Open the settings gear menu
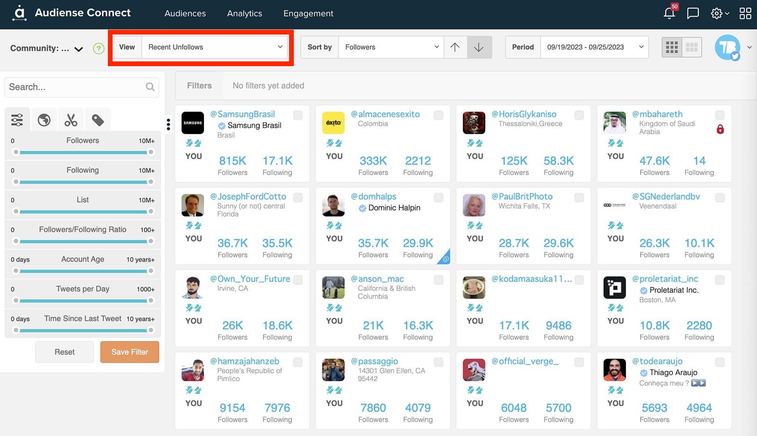This screenshot has width=757, height=436. 716,13
